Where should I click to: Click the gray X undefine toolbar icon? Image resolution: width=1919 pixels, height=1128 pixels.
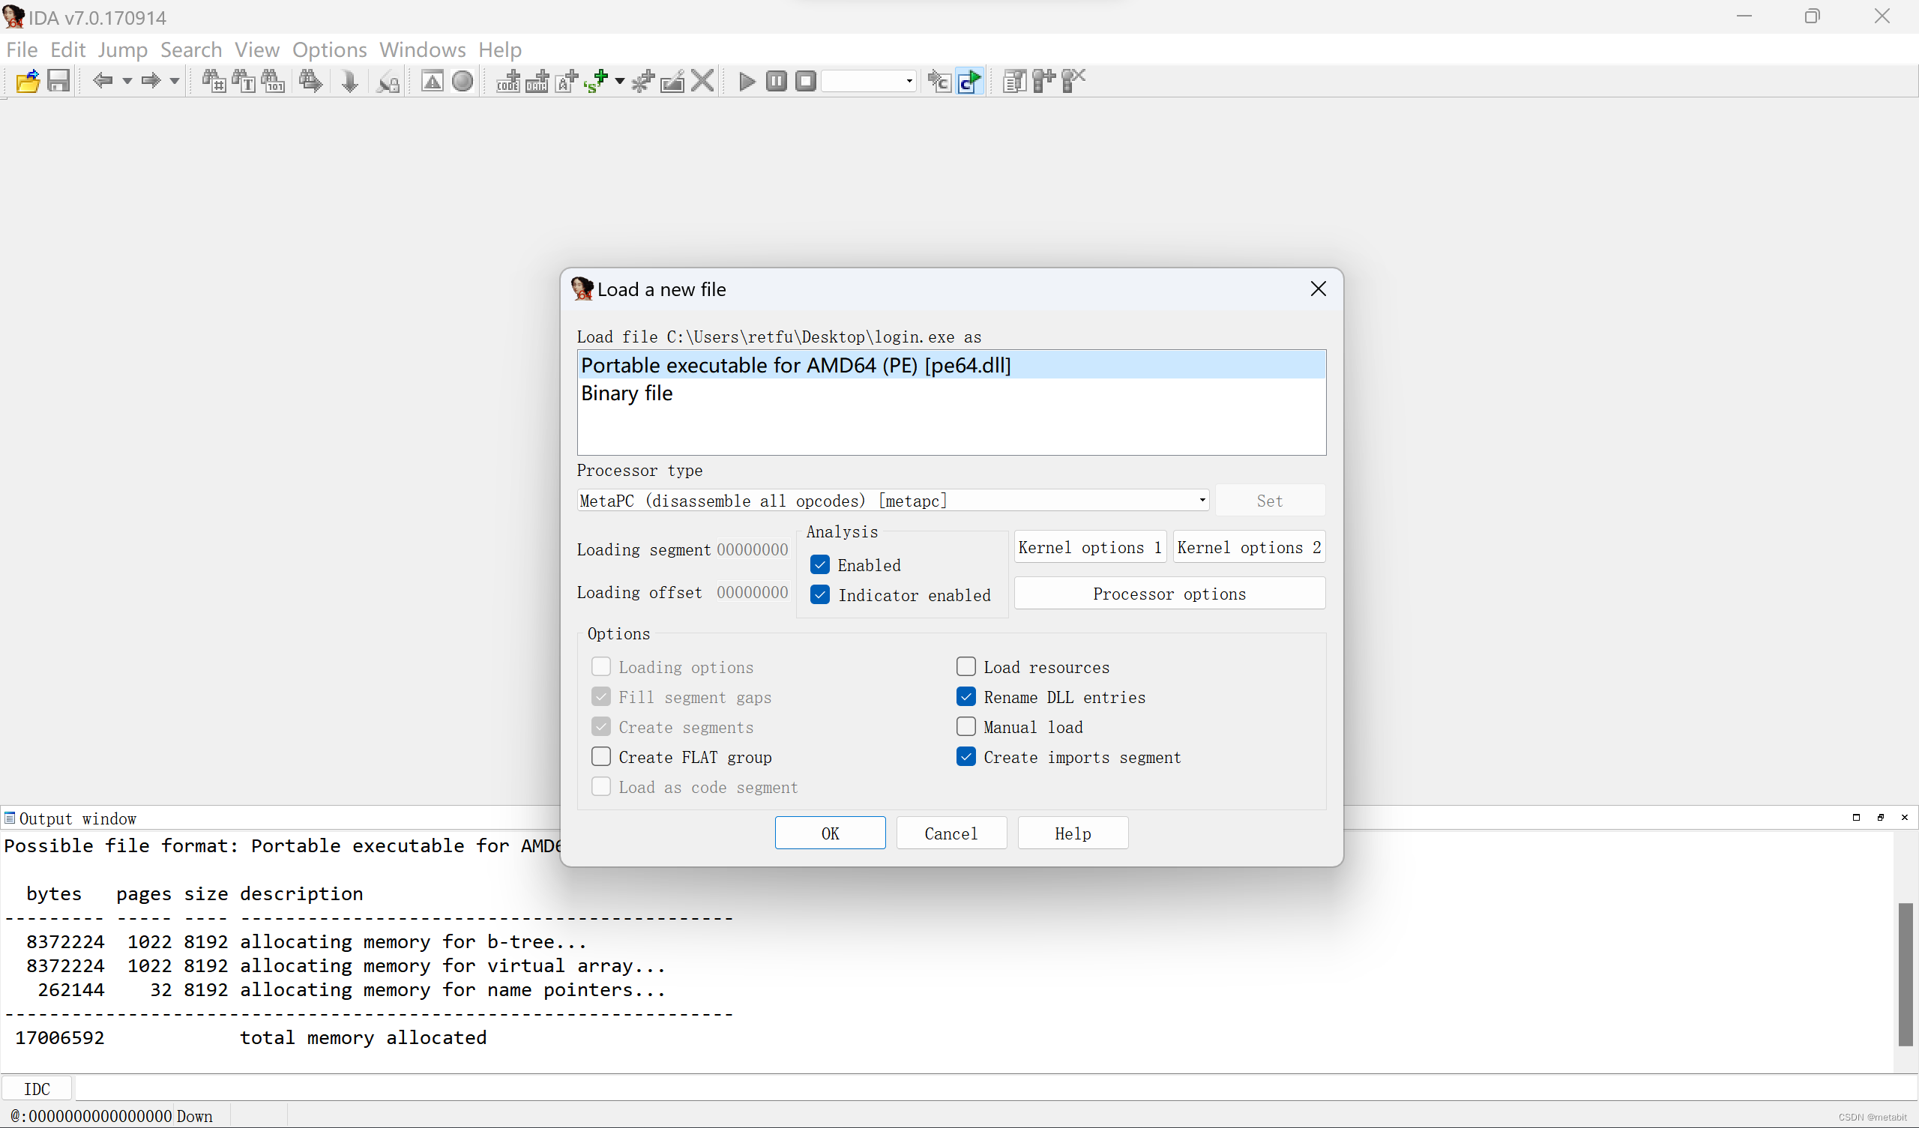pos(702,81)
